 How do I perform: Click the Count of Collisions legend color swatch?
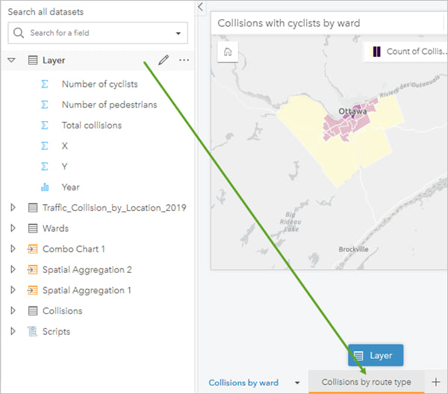coord(377,52)
